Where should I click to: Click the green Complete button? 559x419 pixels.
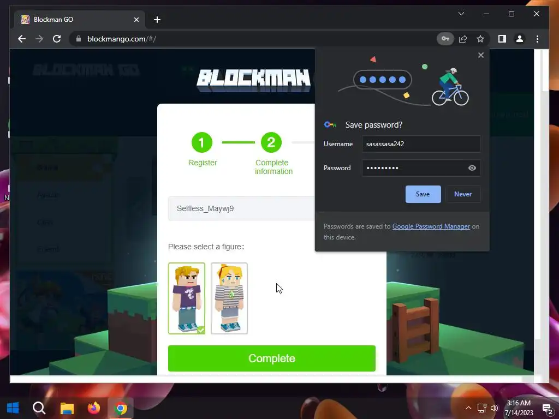(x=272, y=358)
